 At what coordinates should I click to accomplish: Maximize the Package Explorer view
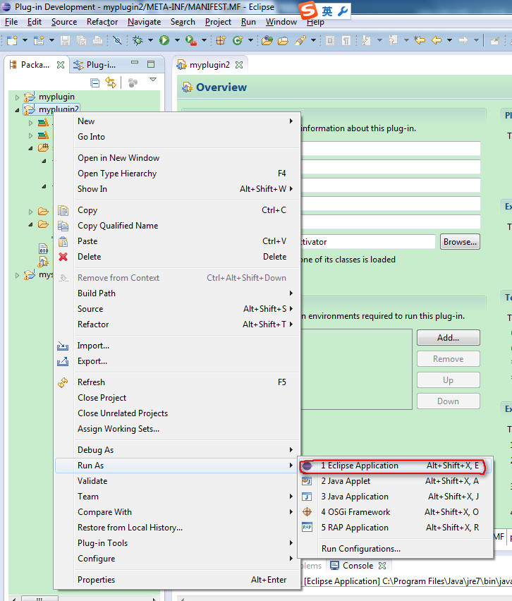(x=151, y=63)
